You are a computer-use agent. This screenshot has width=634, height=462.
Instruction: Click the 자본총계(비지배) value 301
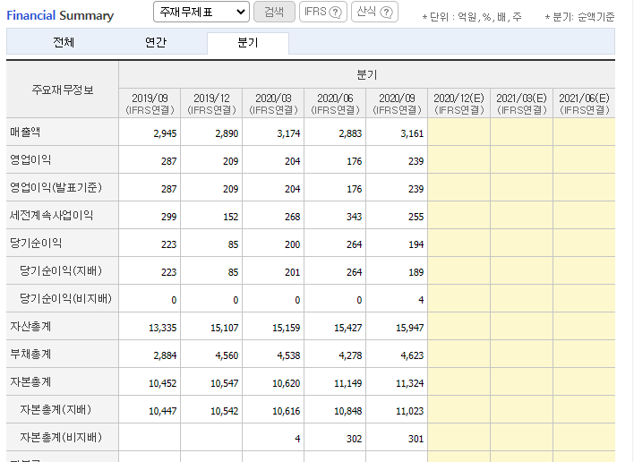(416, 439)
